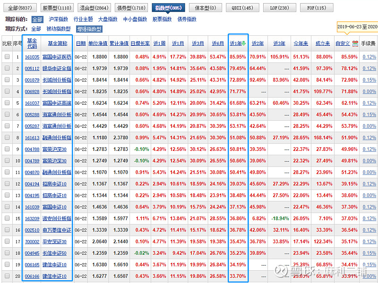Open fund code link 161037

click(x=32, y=103)
